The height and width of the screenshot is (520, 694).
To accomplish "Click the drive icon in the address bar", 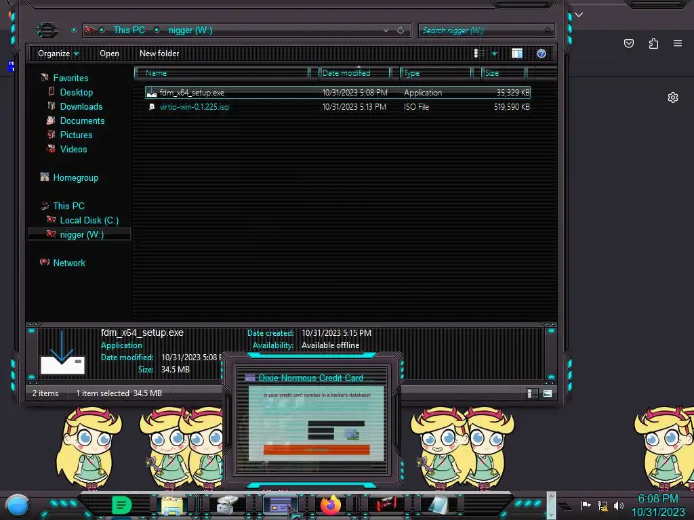I will (90, 30).
